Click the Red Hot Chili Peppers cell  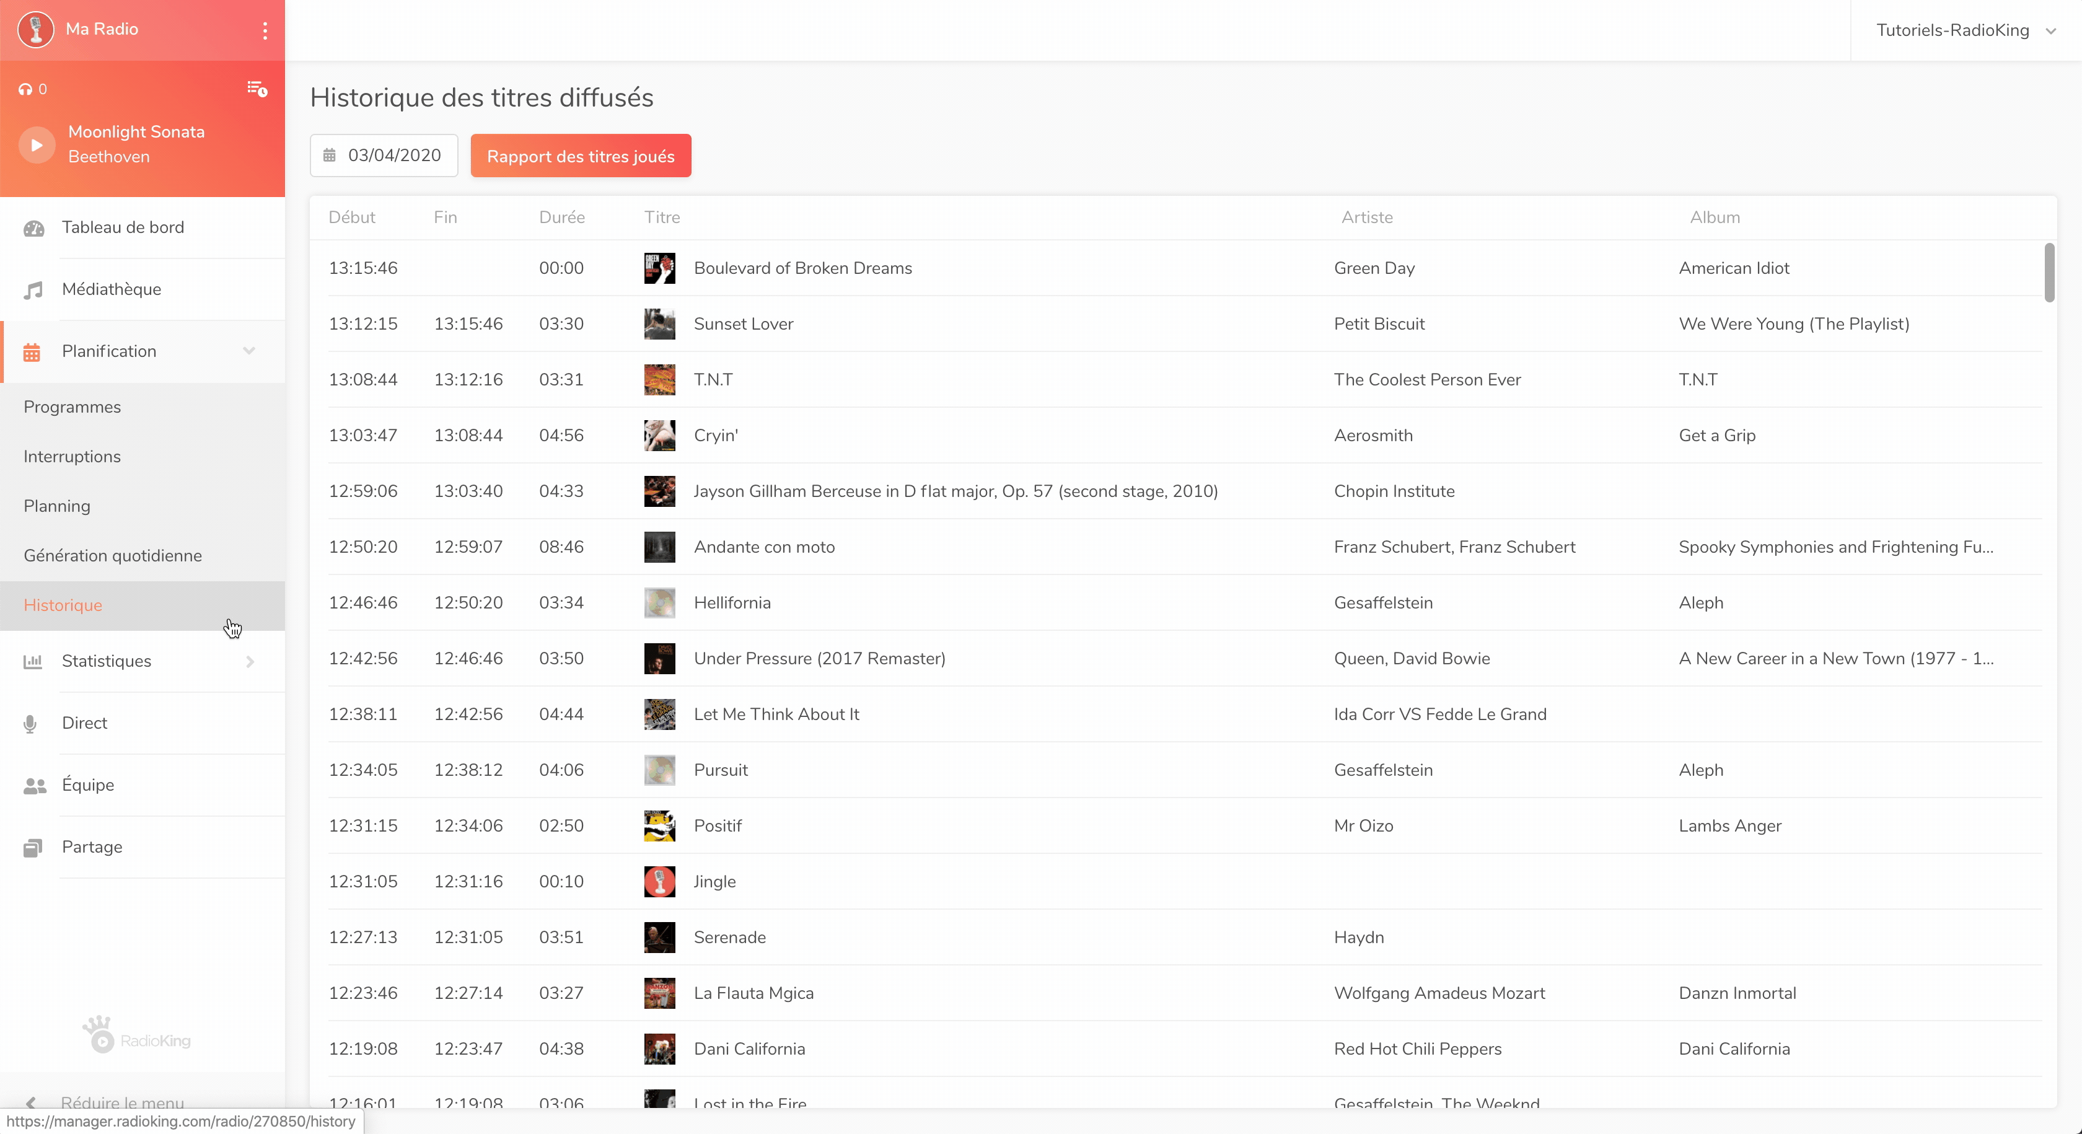point(1418,1049)
